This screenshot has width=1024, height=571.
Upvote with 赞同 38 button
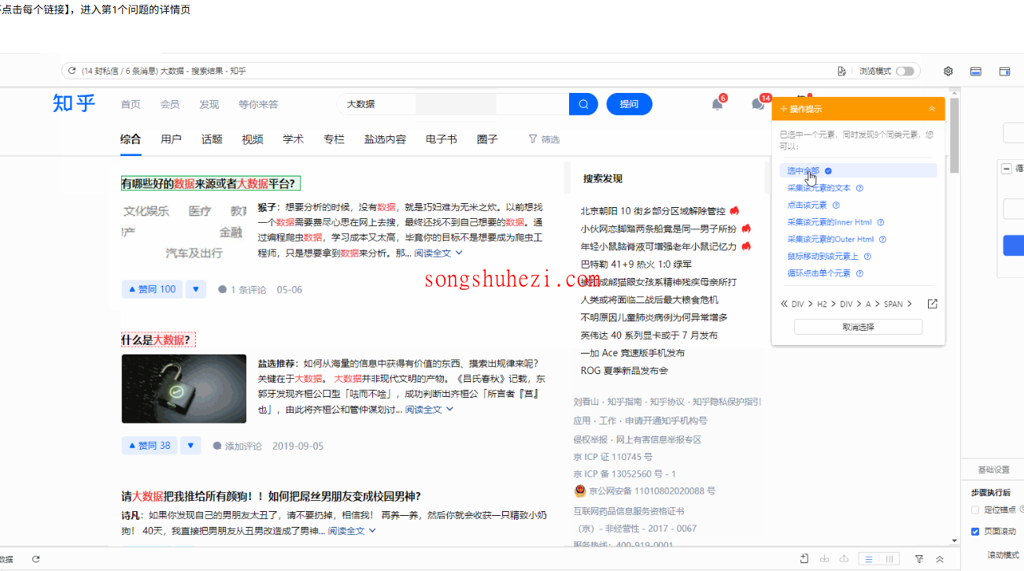150,446
